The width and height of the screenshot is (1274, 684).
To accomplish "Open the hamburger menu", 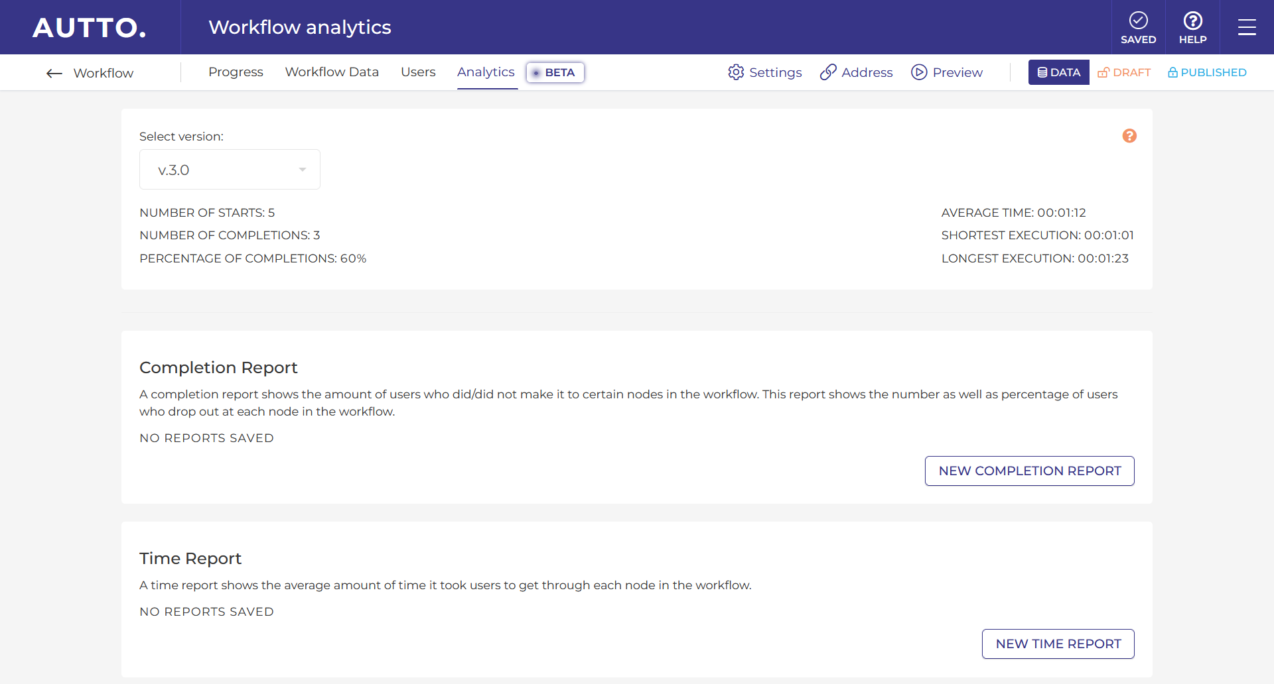I will (1246, 27).
